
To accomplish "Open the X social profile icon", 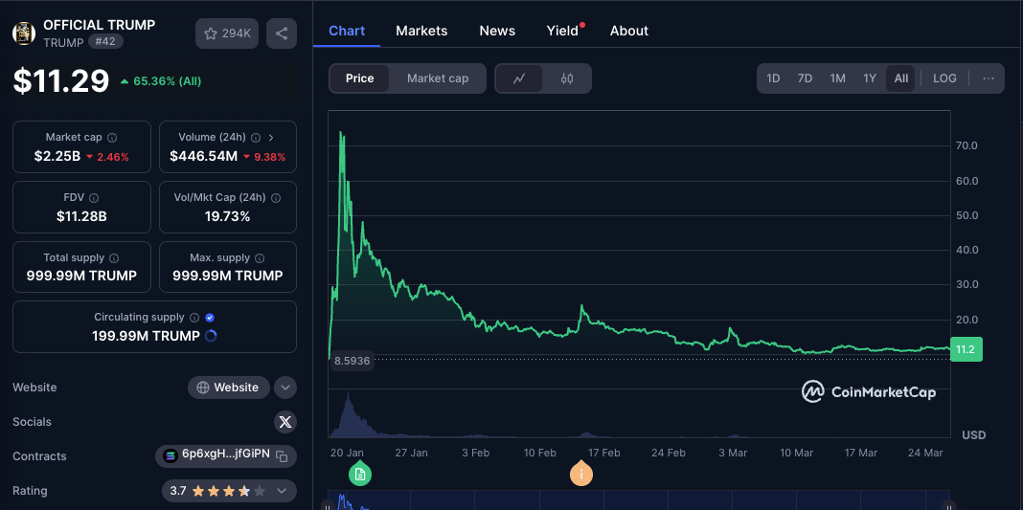I will [285, 422].
